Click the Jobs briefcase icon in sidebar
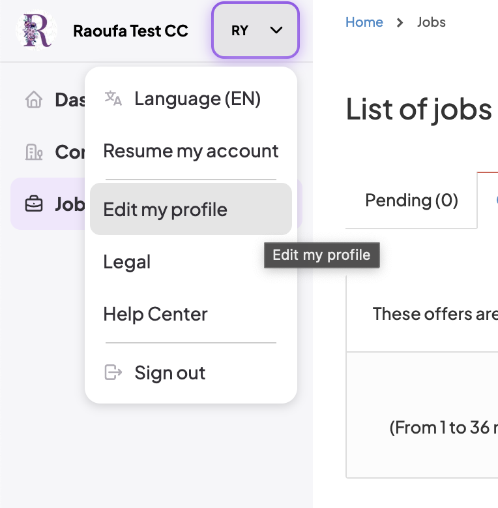 33,204
